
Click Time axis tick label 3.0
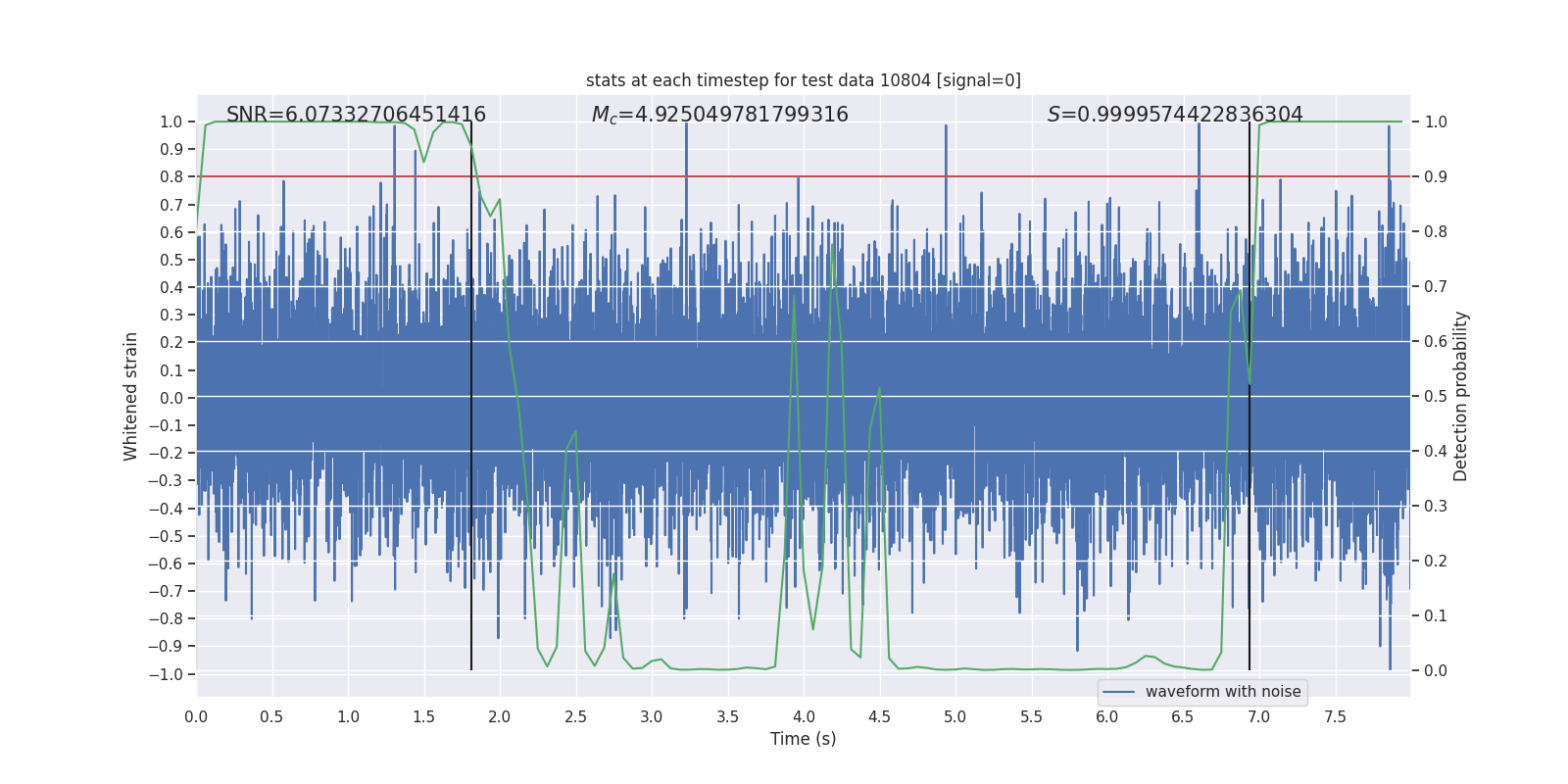pos(652,717)
